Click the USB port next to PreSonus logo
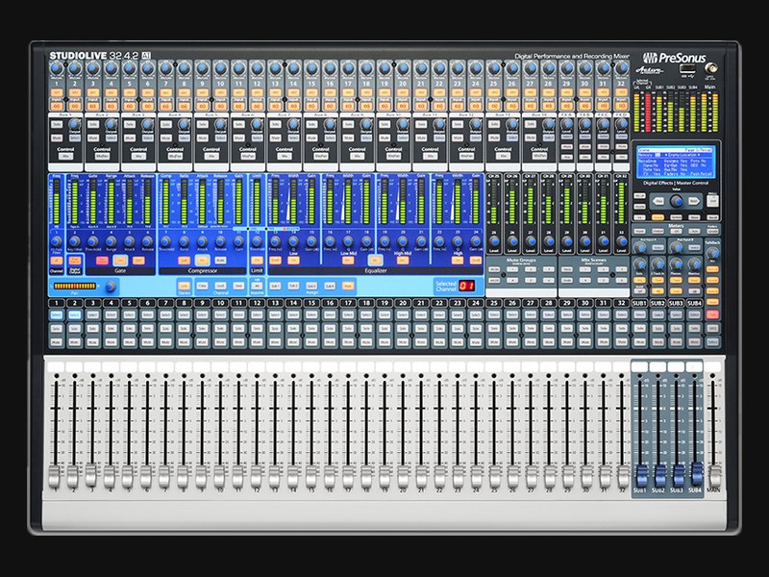 pos(686,68)
